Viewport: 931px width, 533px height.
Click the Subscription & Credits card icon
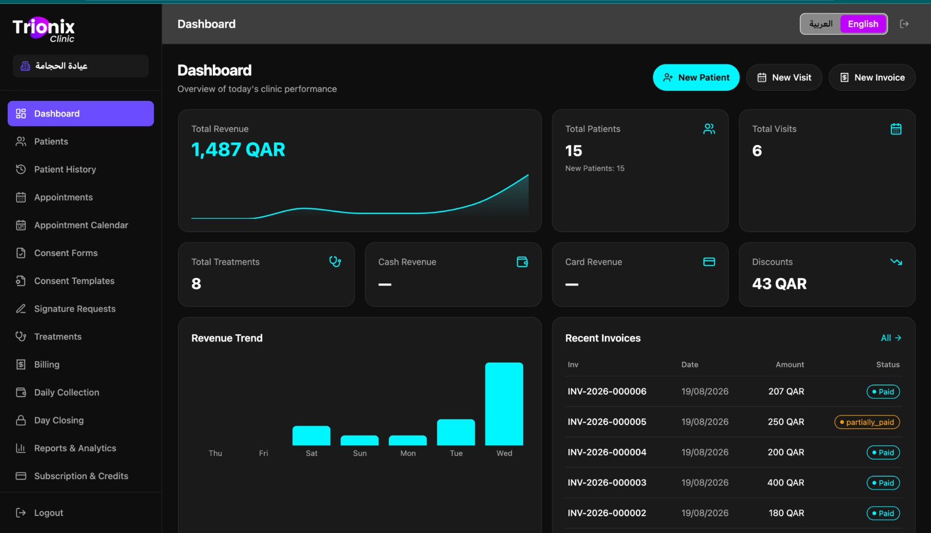click(x=21, y=476)
